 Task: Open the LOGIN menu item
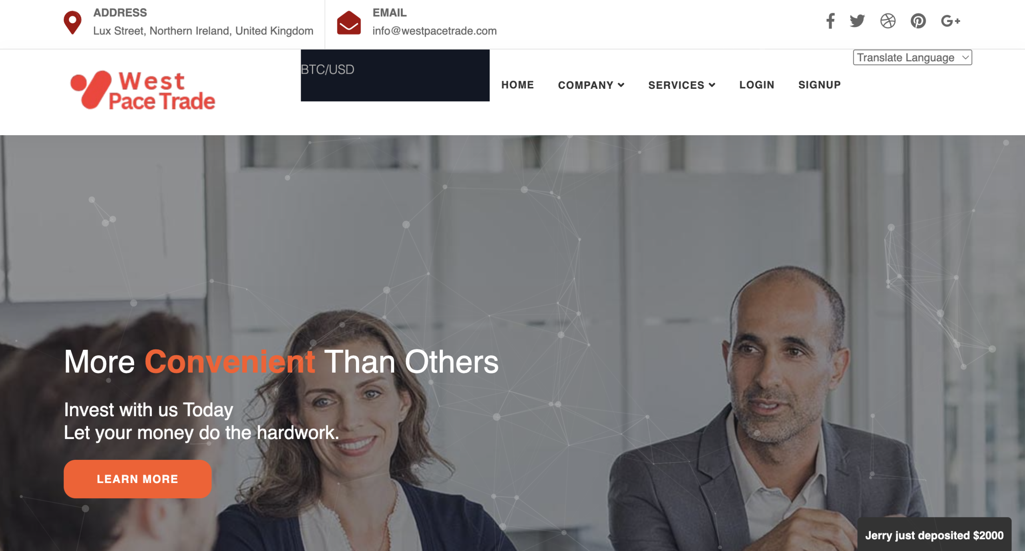(757, 85)
